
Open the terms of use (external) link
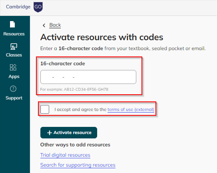(131, 109)
